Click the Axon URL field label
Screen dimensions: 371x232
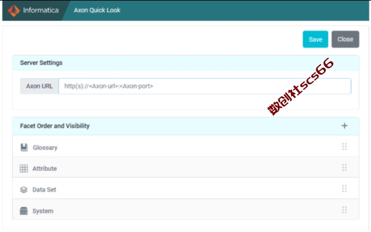(x=39, y=86)
